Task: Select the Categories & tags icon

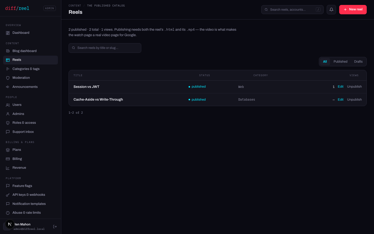Action: tap(8, 69)
